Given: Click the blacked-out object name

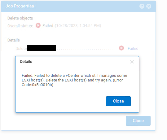Looking at the screenshot, I should coord(42,48).
